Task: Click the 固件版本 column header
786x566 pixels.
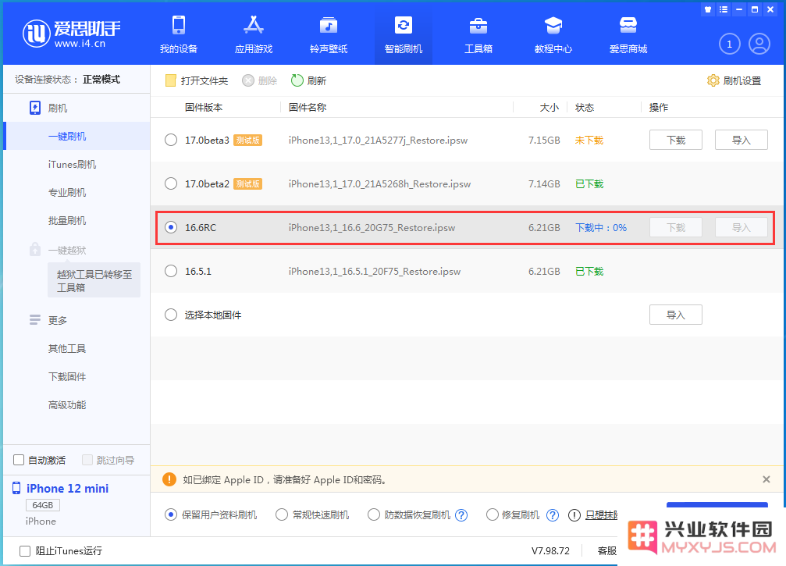Action: point(204,107)
